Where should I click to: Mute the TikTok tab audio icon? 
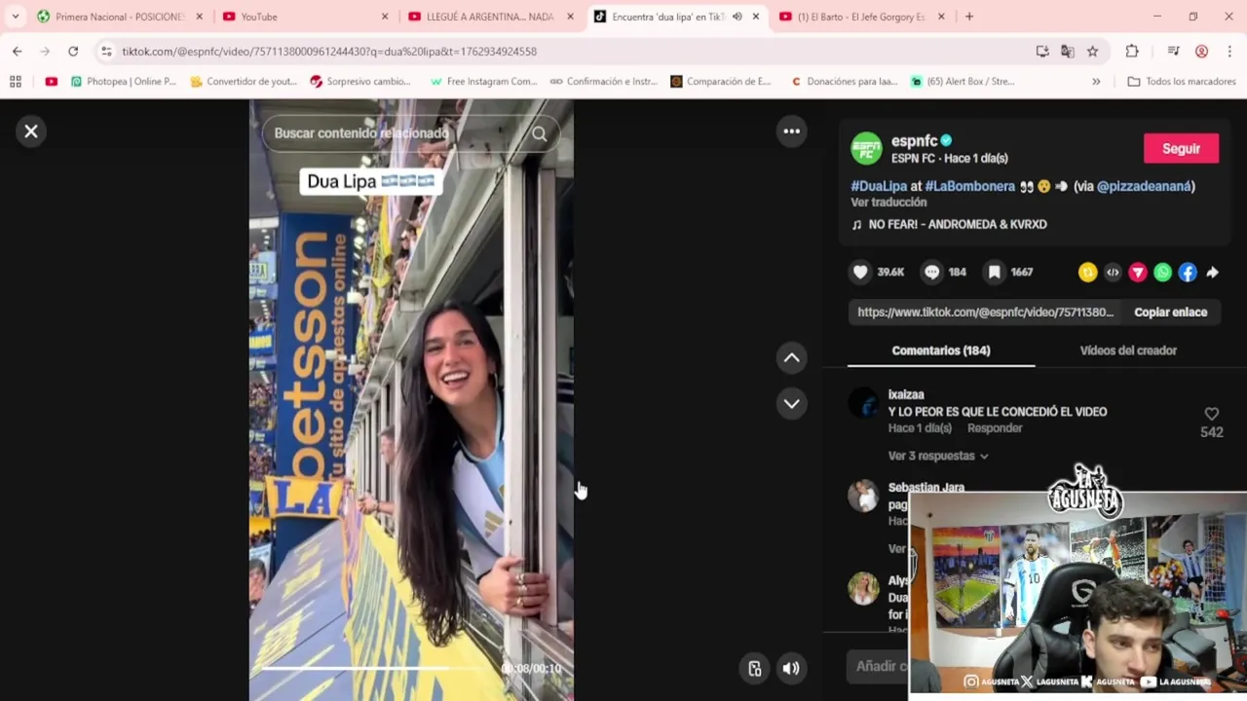(737, 17)
